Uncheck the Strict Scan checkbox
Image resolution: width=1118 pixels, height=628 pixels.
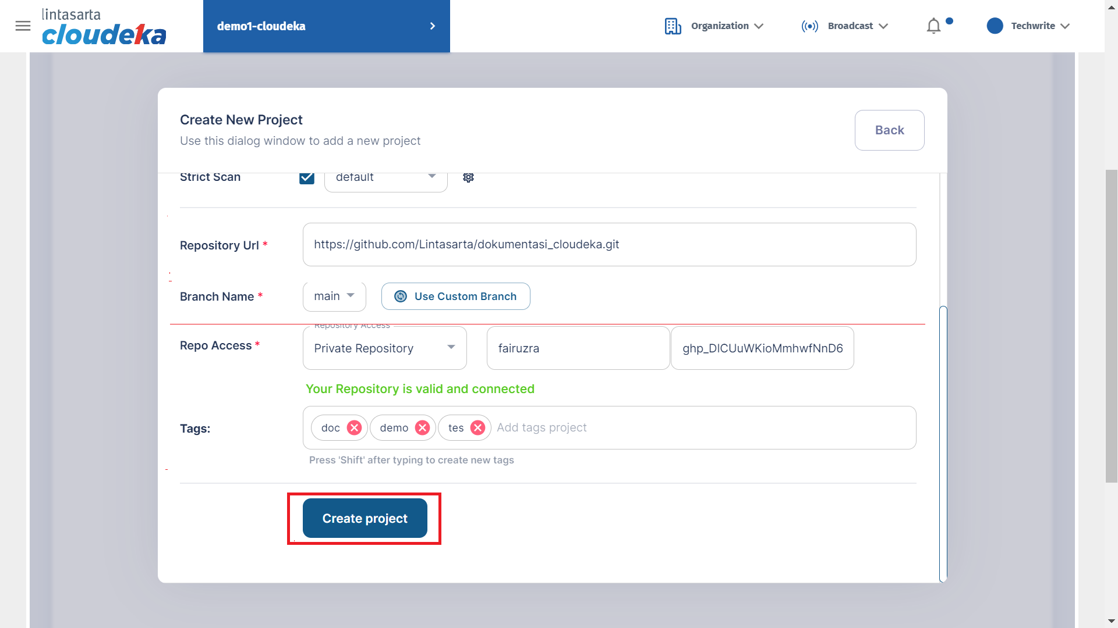(x=307, y=177)
